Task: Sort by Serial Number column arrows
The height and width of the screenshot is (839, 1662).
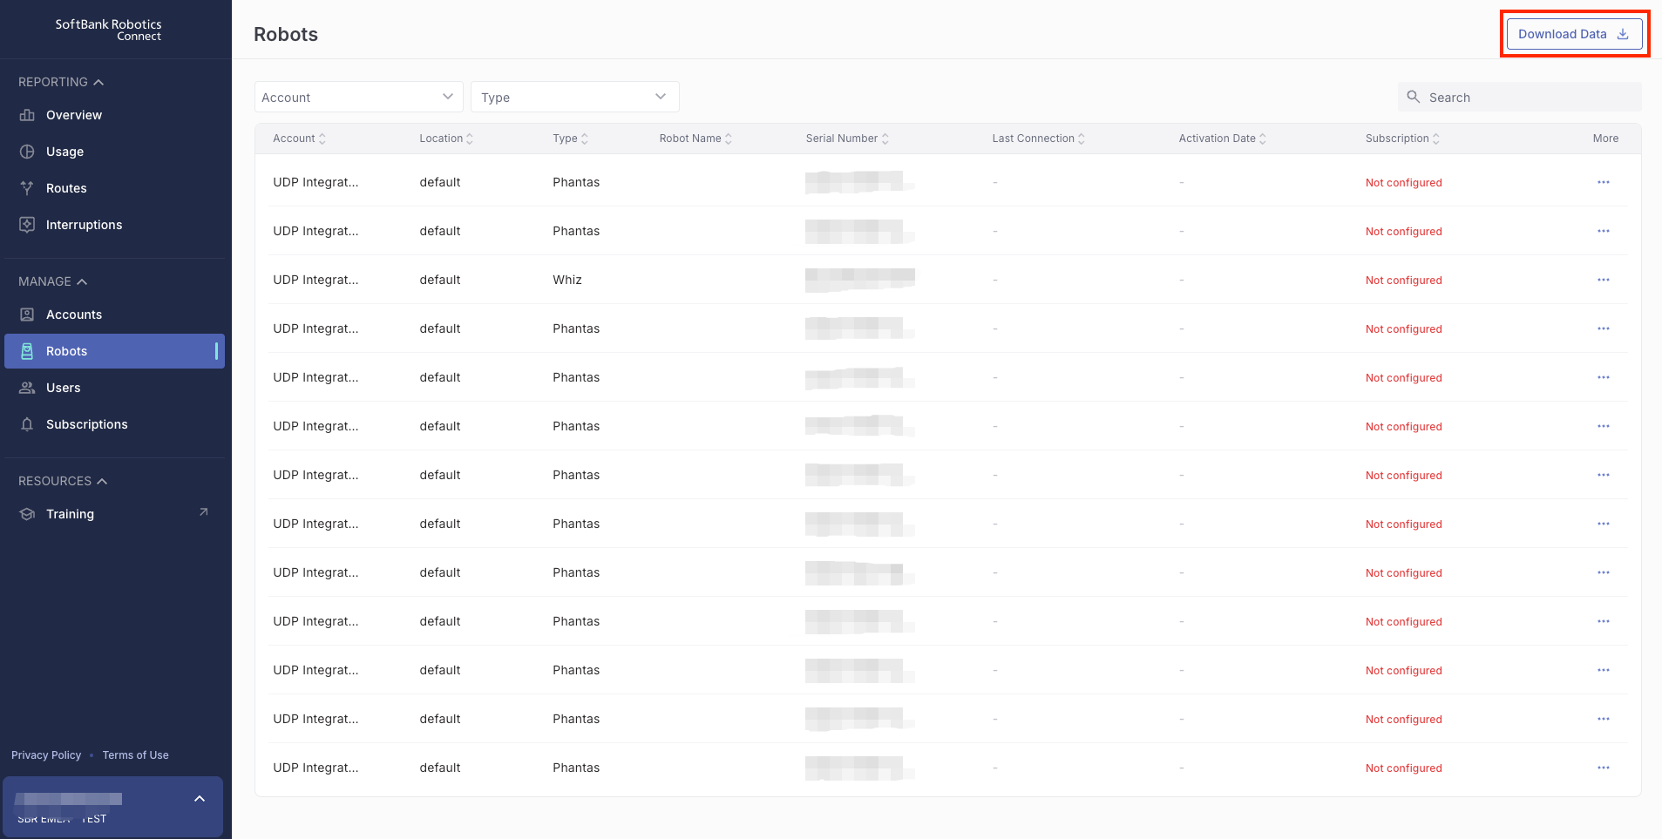Action: pyautogui.click(x=885, y=139)
